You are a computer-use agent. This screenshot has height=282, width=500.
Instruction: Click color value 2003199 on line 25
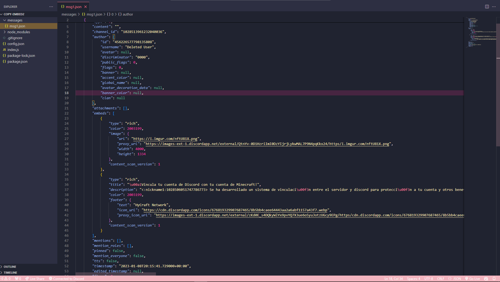pos(134,129)
